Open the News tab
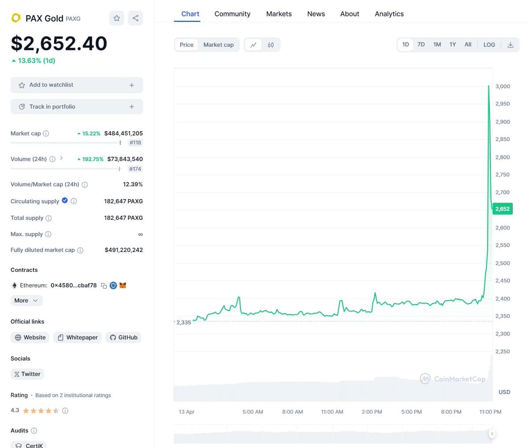Image resolution: width=529 pixels, height=448 pixels. 316,14
